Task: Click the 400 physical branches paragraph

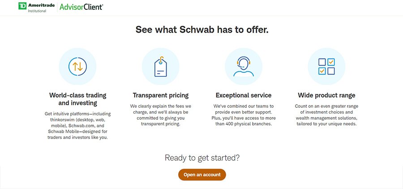Action: click(243, 115)
